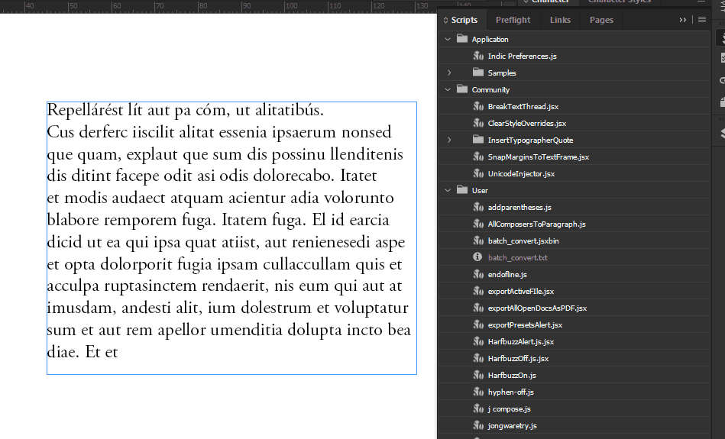Image resolution: width=725 pixels, height=439 pixels.
Task: Click the j compose.js script icon
Action: point(478,408)
